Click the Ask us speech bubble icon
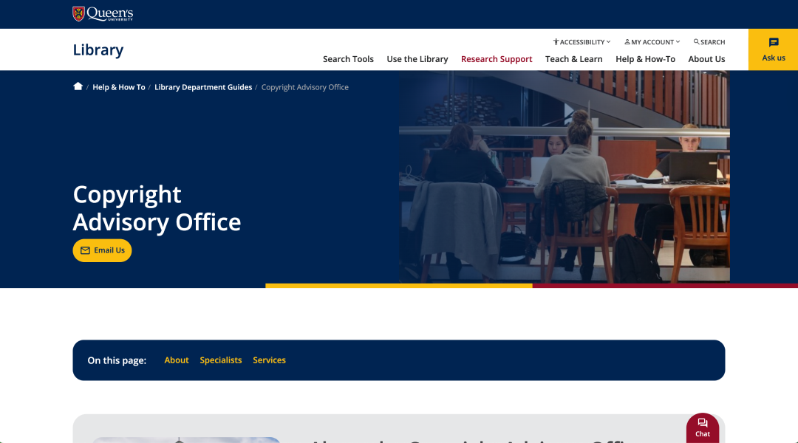798x443 pixels. 774,43
